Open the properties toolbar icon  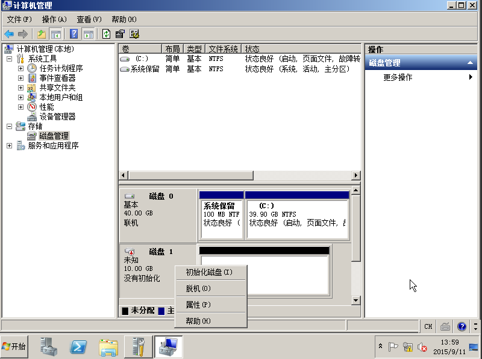click(120, 34)
